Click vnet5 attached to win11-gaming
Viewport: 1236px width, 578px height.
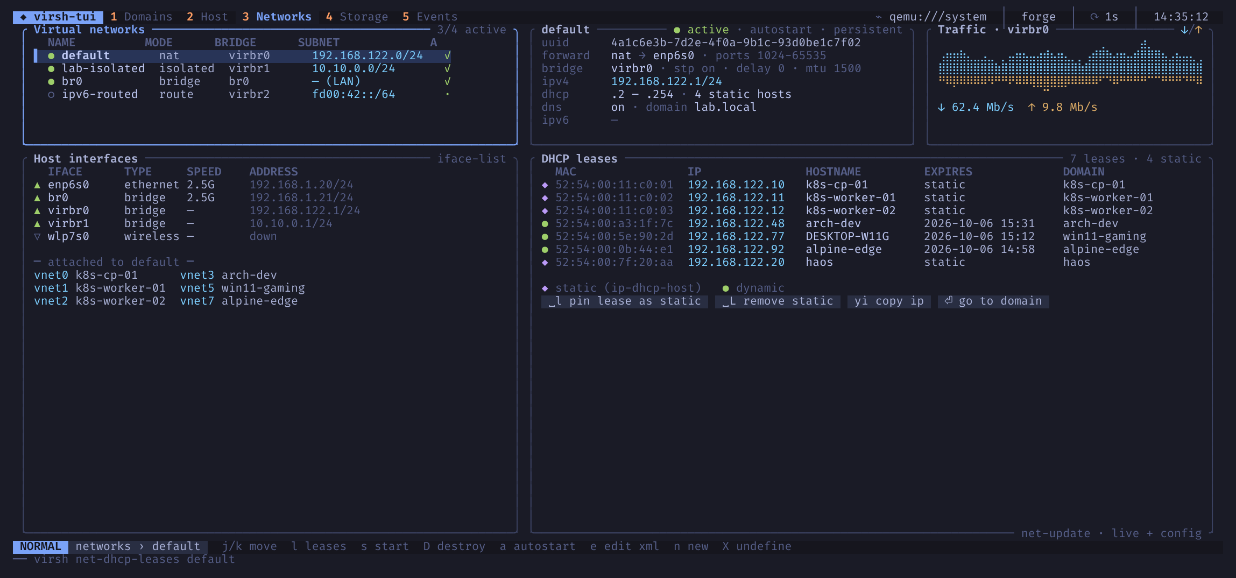[197, 288]
